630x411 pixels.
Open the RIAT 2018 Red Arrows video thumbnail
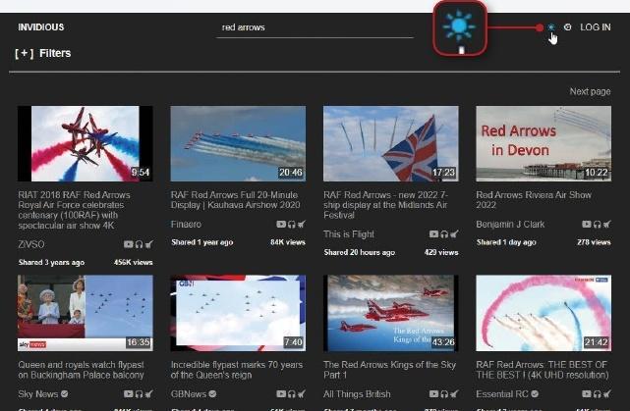click(x=86, y=143)
